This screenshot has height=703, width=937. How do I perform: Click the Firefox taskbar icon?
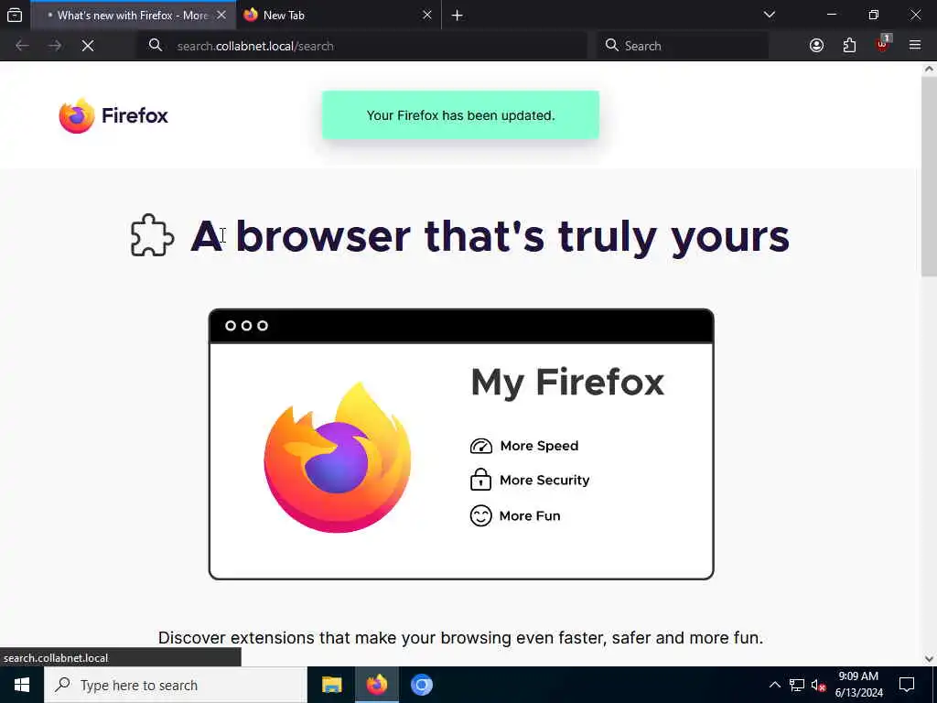pos(376,685)
